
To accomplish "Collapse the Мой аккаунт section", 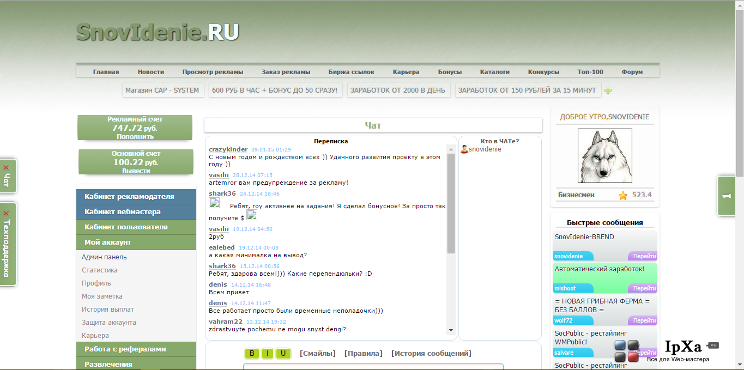I will pyautogui.click(x=136, y=242).
